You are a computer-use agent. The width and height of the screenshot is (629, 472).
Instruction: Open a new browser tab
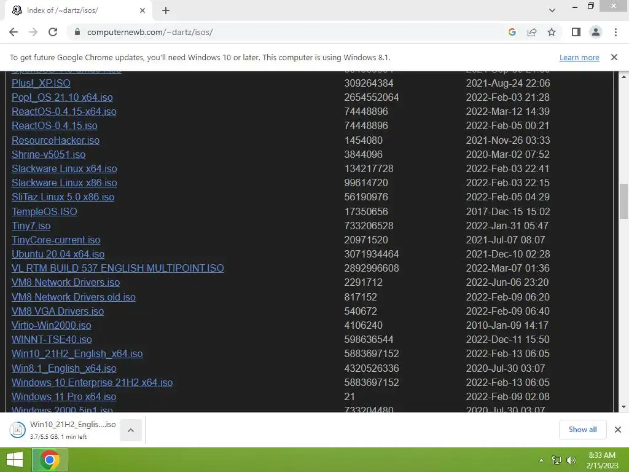pos(166,11)
